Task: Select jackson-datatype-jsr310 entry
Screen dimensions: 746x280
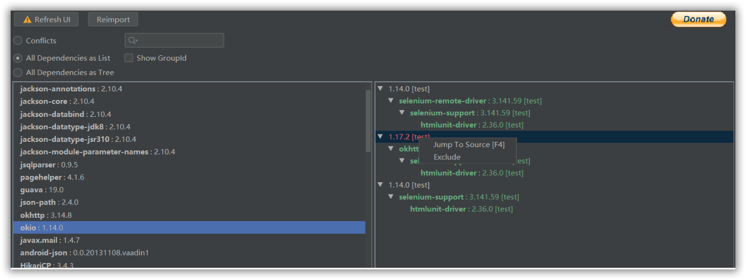Action: click(x=189, y=139)
